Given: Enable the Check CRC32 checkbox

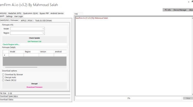Looking at the screenshot, I should (x=3, y=80).
